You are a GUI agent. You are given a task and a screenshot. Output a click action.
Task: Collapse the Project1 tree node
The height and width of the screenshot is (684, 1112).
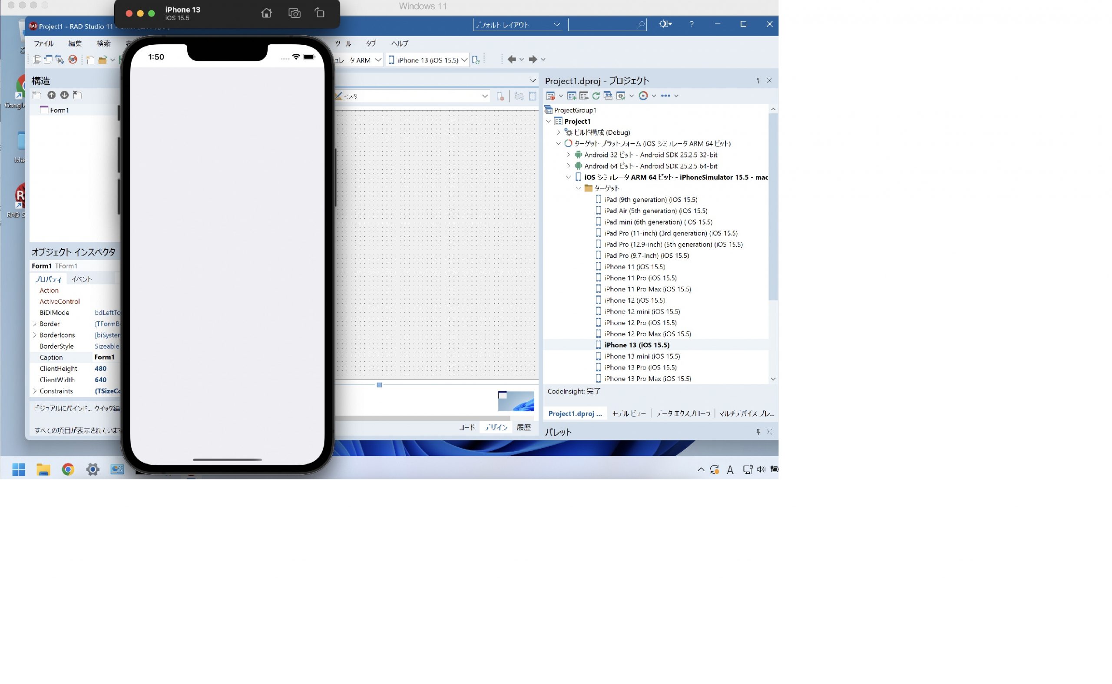click(548, 121)
